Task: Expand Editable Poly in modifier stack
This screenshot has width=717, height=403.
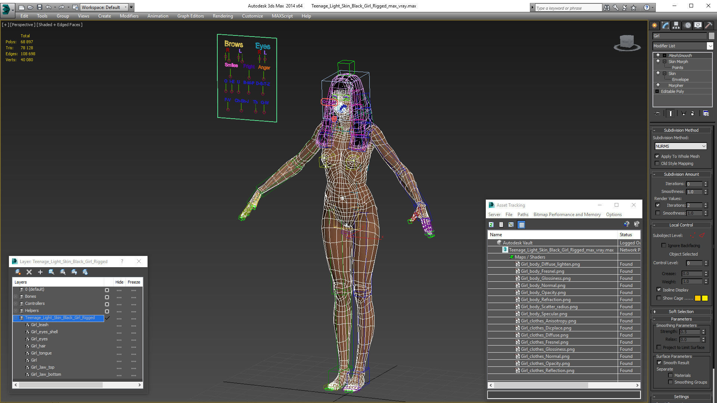Action: tap(657, 91)
